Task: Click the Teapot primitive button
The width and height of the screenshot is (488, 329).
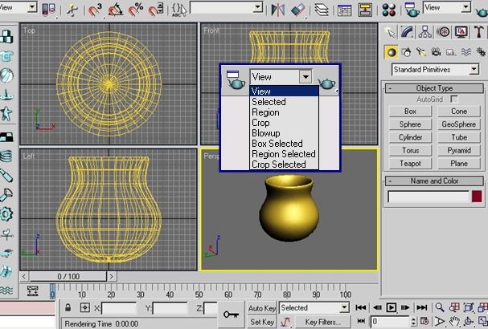Action: [x=410, y=163]
